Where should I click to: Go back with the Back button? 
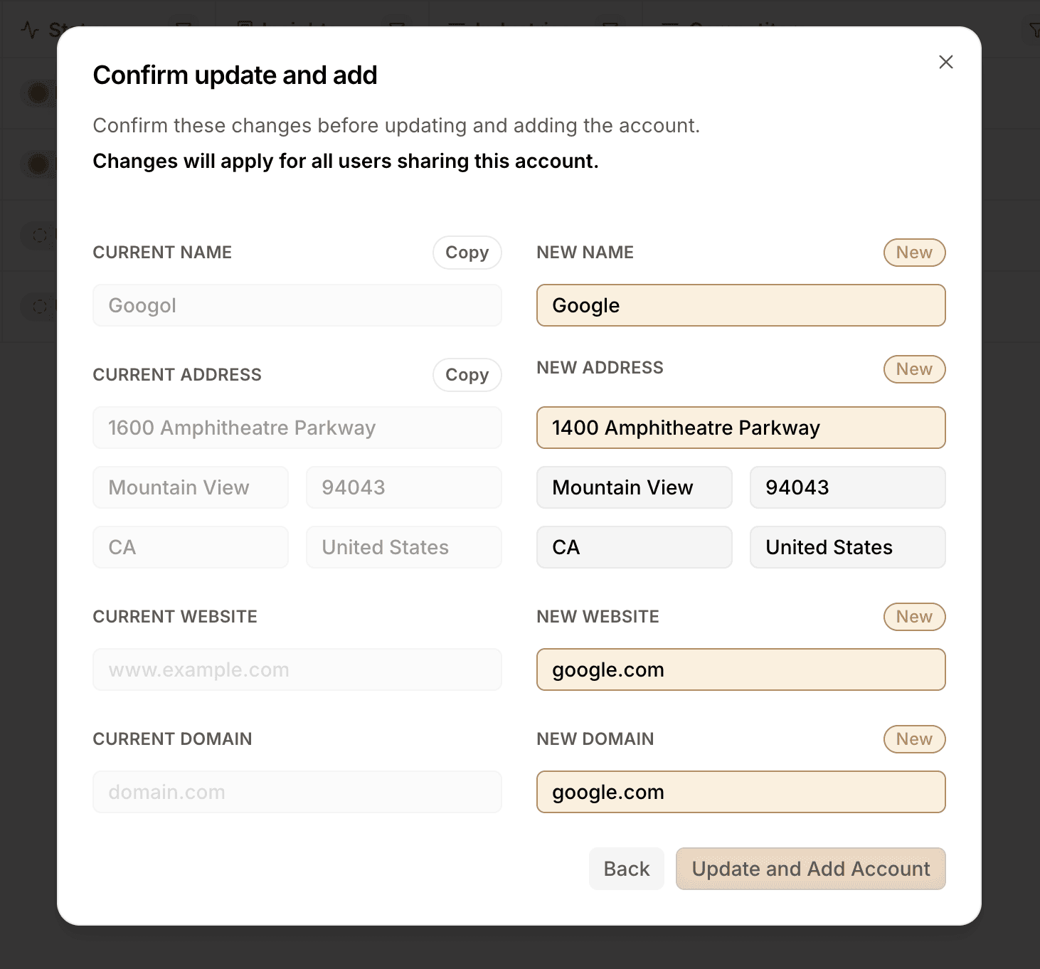point(626,869)
